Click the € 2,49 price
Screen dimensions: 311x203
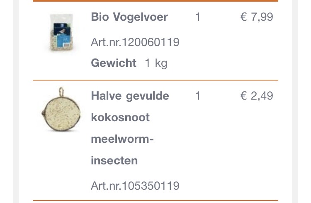257,96
